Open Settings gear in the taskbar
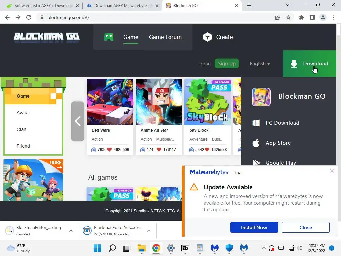Screen dimensions: 341x256 [x=171, y=248]
